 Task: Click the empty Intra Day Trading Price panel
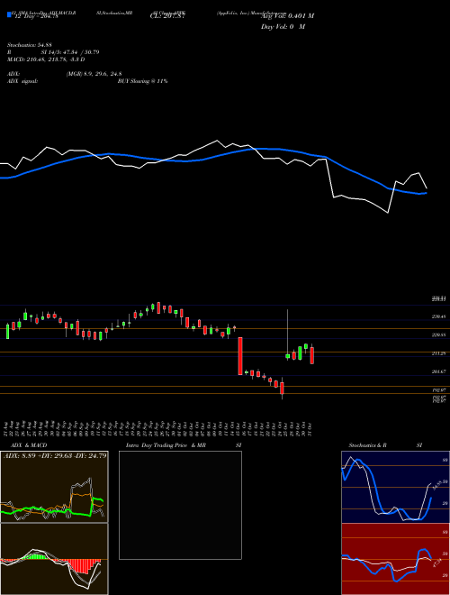[180, 505]
